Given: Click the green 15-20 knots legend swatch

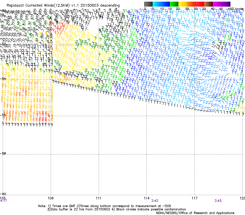Looking at the screenshot, I should click(x=174, y=4).
